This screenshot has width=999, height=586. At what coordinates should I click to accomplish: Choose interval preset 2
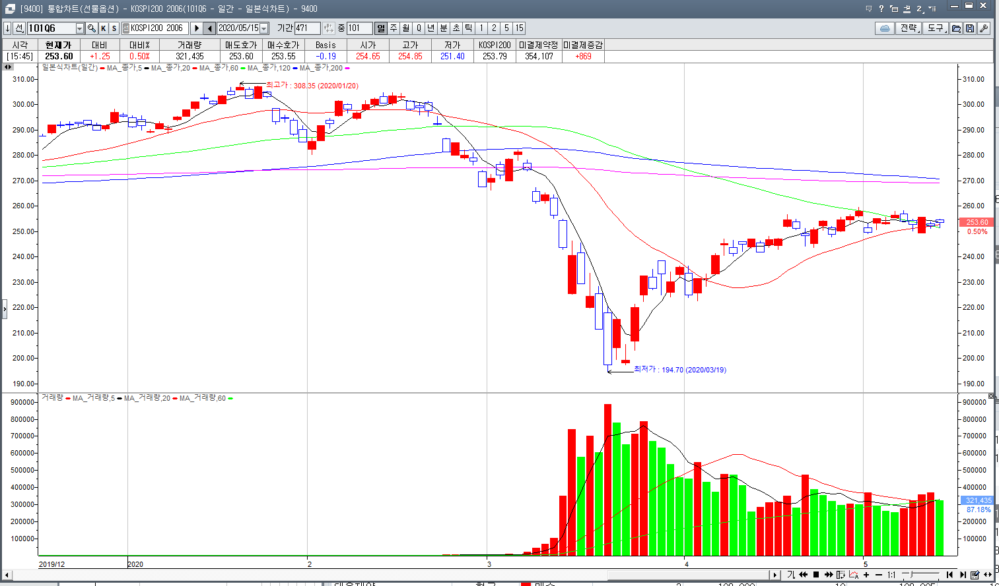click(x=494, y=28)
